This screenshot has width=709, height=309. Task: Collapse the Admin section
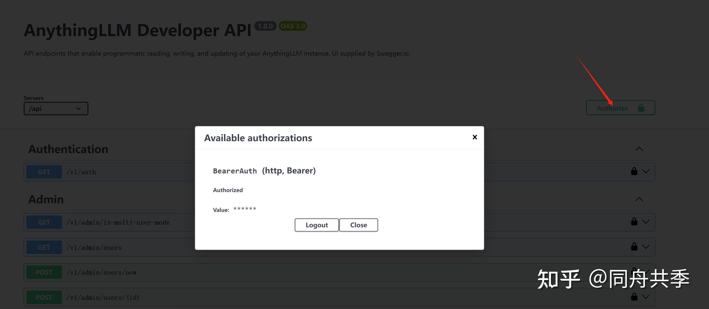639,199
